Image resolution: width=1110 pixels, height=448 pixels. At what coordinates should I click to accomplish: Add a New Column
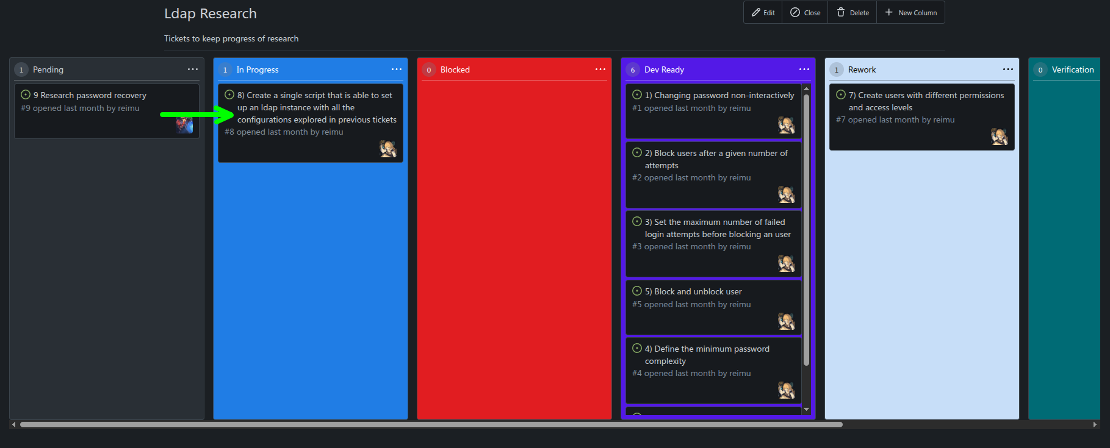click(x=910, y=13)
